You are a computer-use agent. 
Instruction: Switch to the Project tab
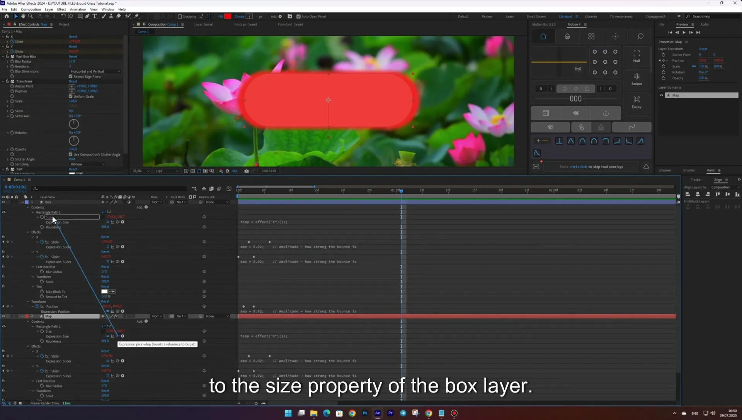(64, 24)
